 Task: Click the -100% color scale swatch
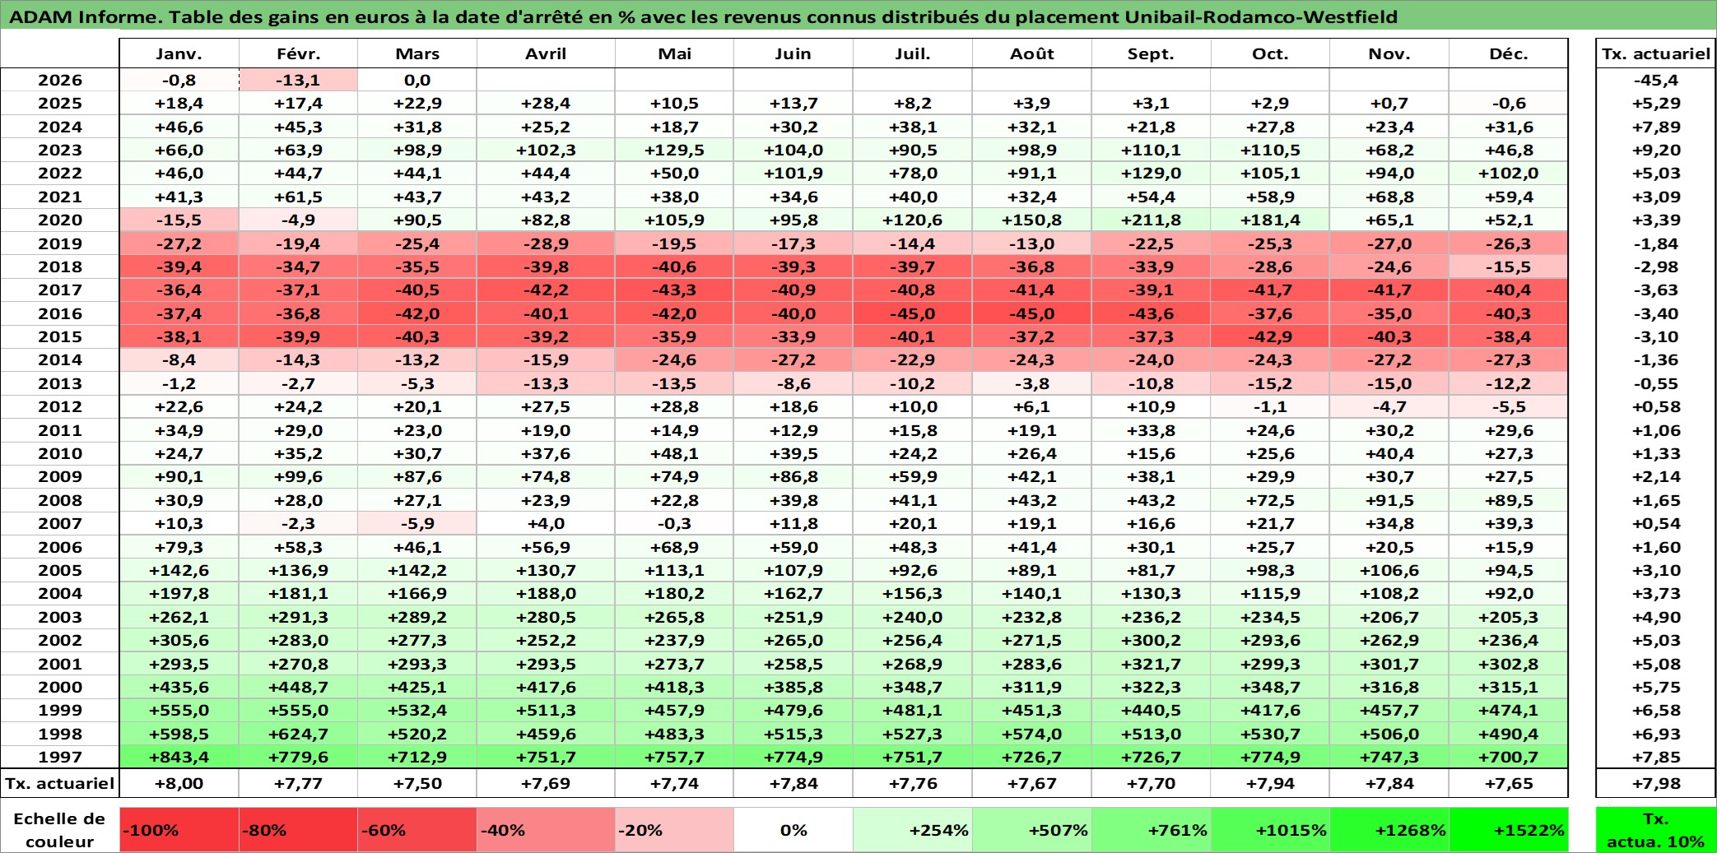point(179,830)
